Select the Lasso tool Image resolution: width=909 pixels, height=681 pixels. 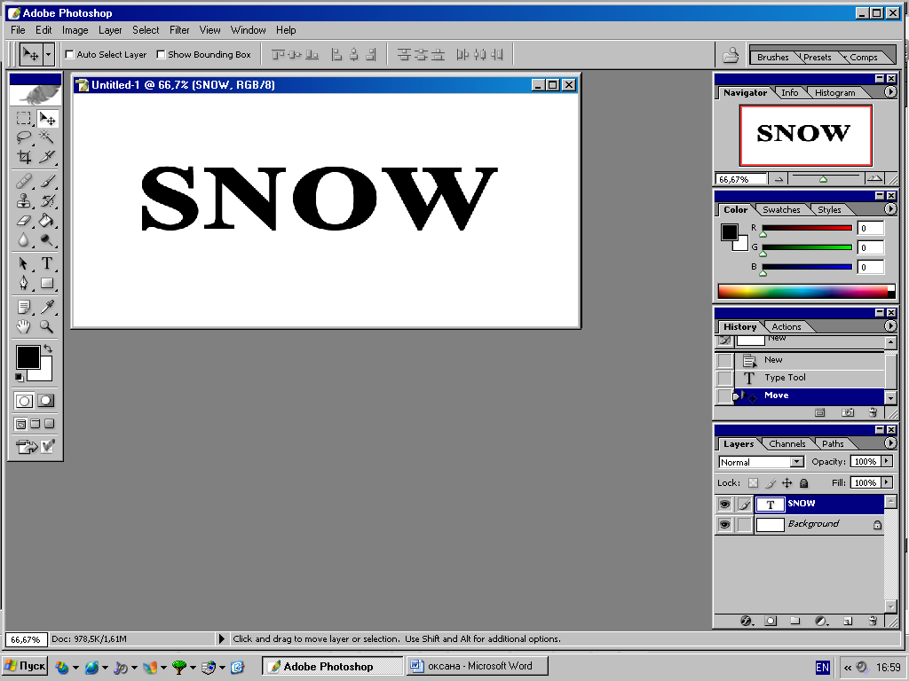(x=23, y=137)
